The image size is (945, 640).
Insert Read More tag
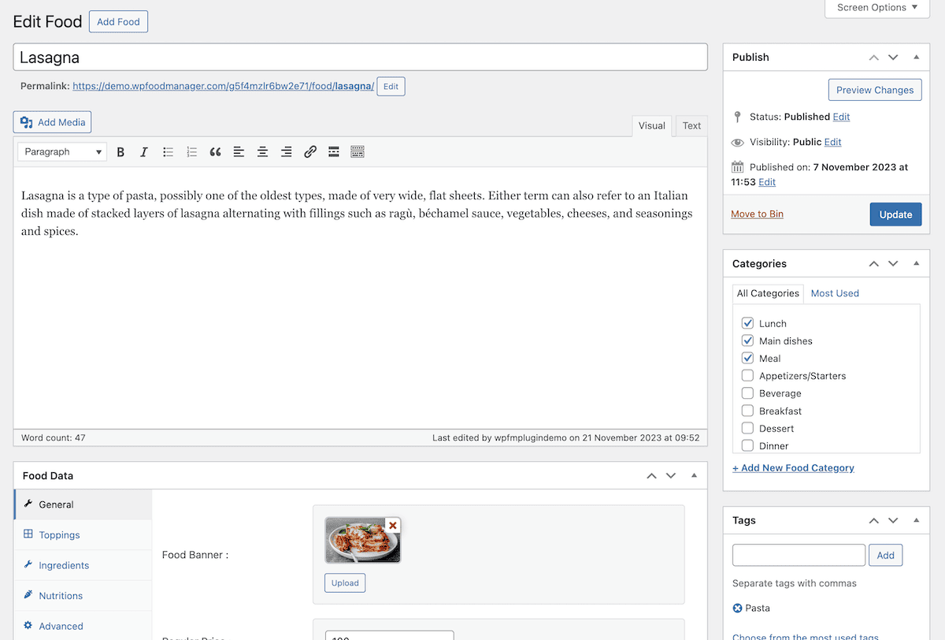pyautogui.click(x=334, y=152)
